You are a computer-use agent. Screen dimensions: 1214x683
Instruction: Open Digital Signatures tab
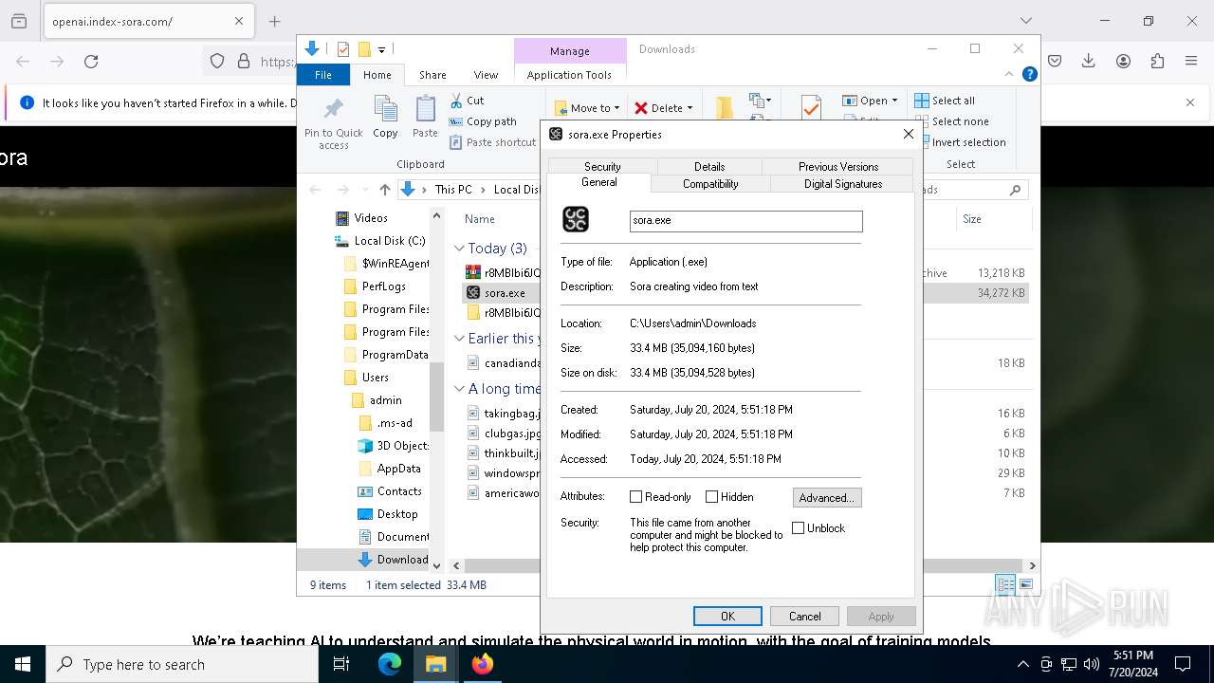point(843,184)
